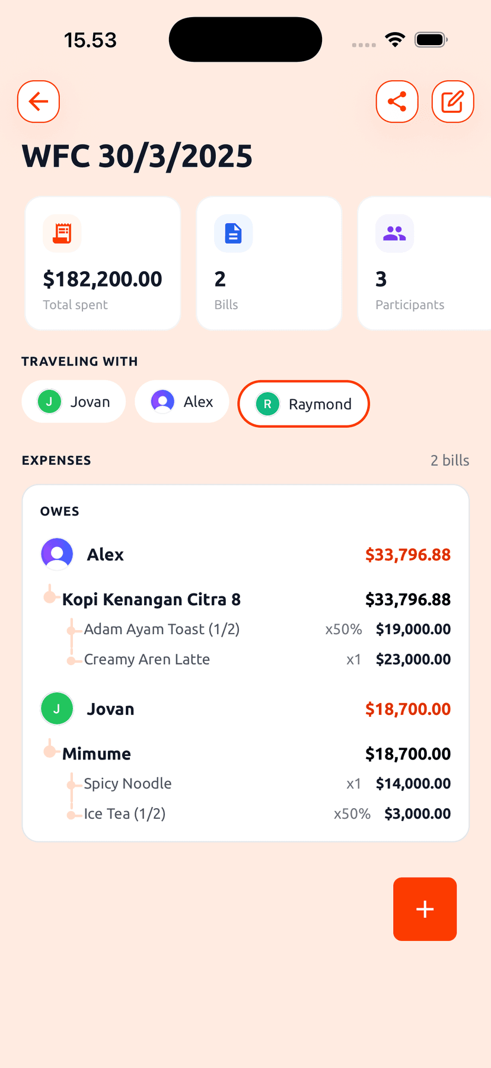This screenshot has height=1068, width=491.
Task: Click the edit trip icon
Action: (x=452, y=101)
